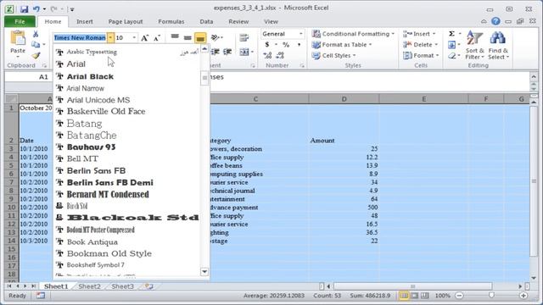Image resolution: width=543 pixels, height=305 pixels.
Task: Click the Decrease Indent icon
Action: pyautogui.click(x=216, y=52)
